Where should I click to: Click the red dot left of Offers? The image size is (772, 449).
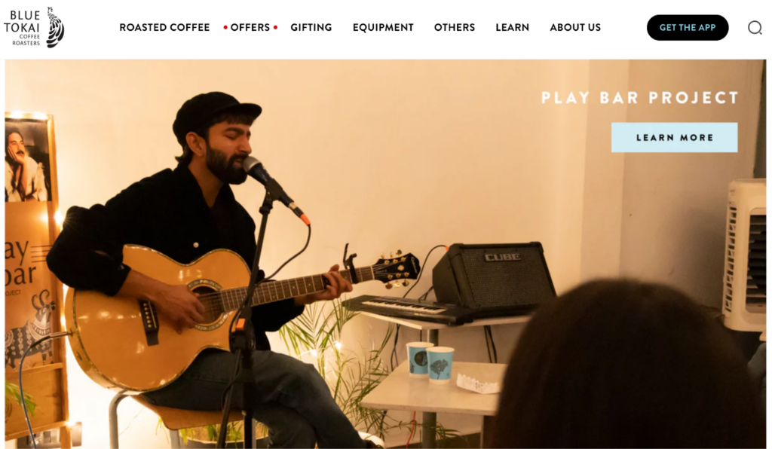(225, 28)
